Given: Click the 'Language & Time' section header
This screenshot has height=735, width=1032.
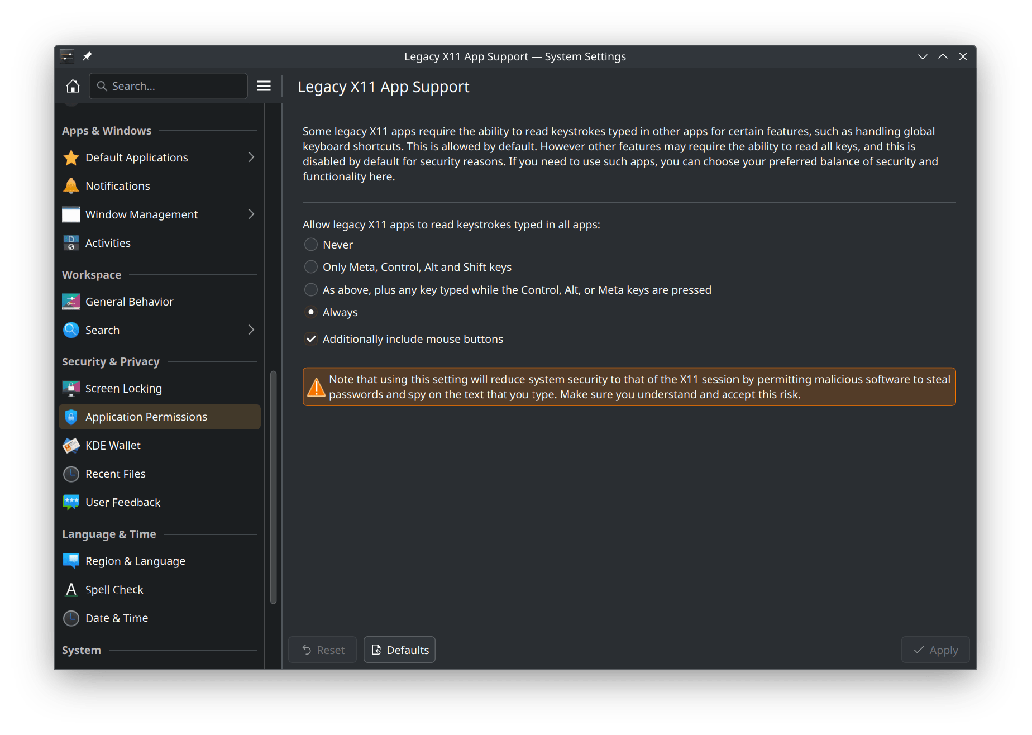Looking at the screenshot, I should 109,534.
